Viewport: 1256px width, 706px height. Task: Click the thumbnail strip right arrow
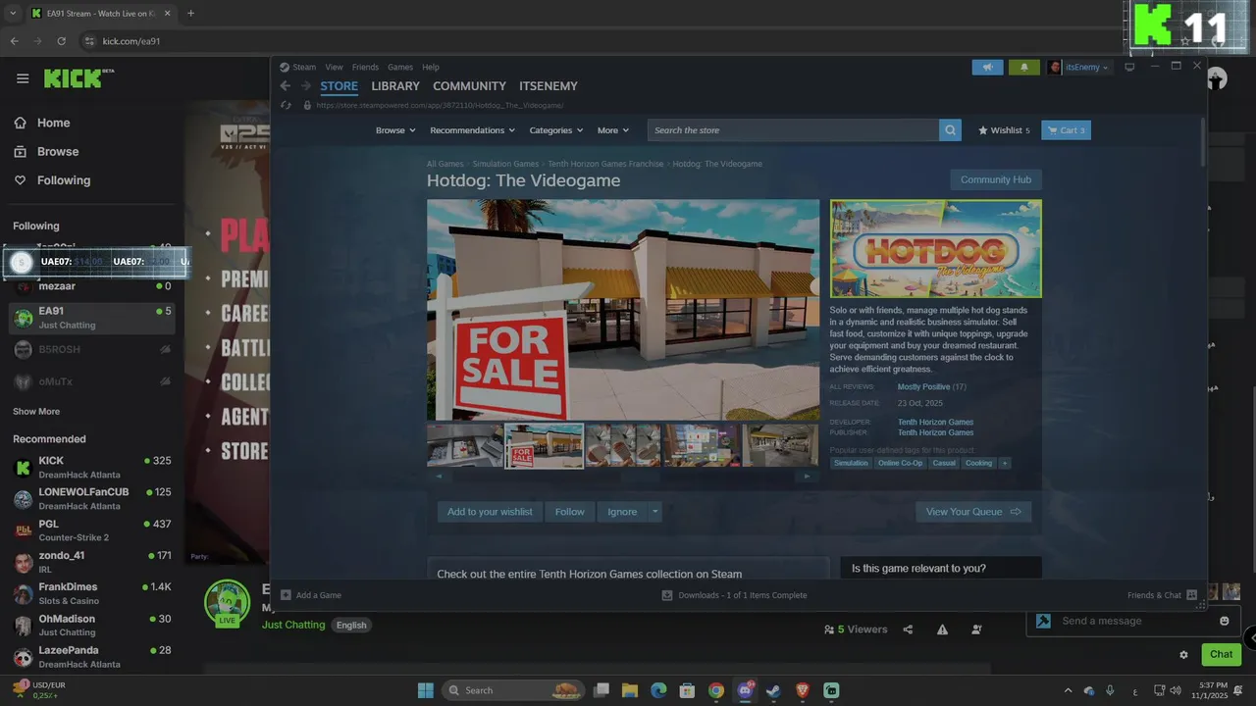click(807, 477)
